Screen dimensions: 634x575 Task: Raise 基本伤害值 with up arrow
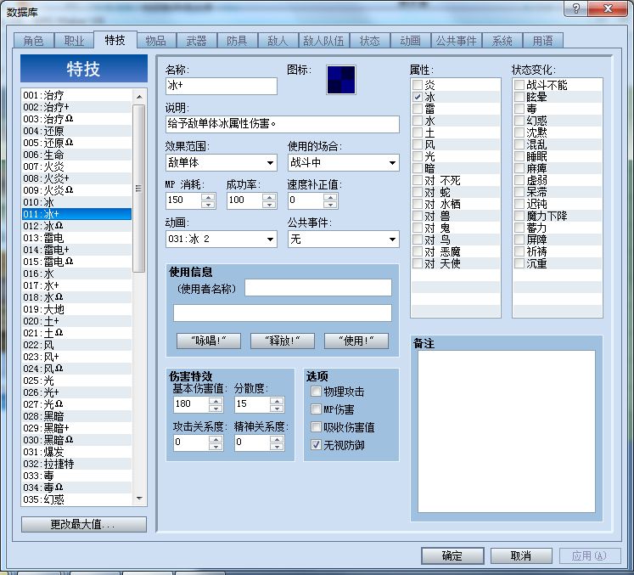pos(216,401)
